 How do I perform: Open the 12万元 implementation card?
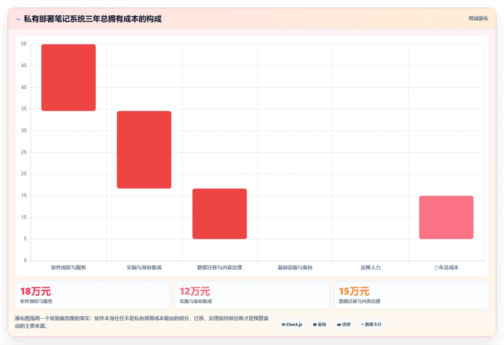pos(252,295)
